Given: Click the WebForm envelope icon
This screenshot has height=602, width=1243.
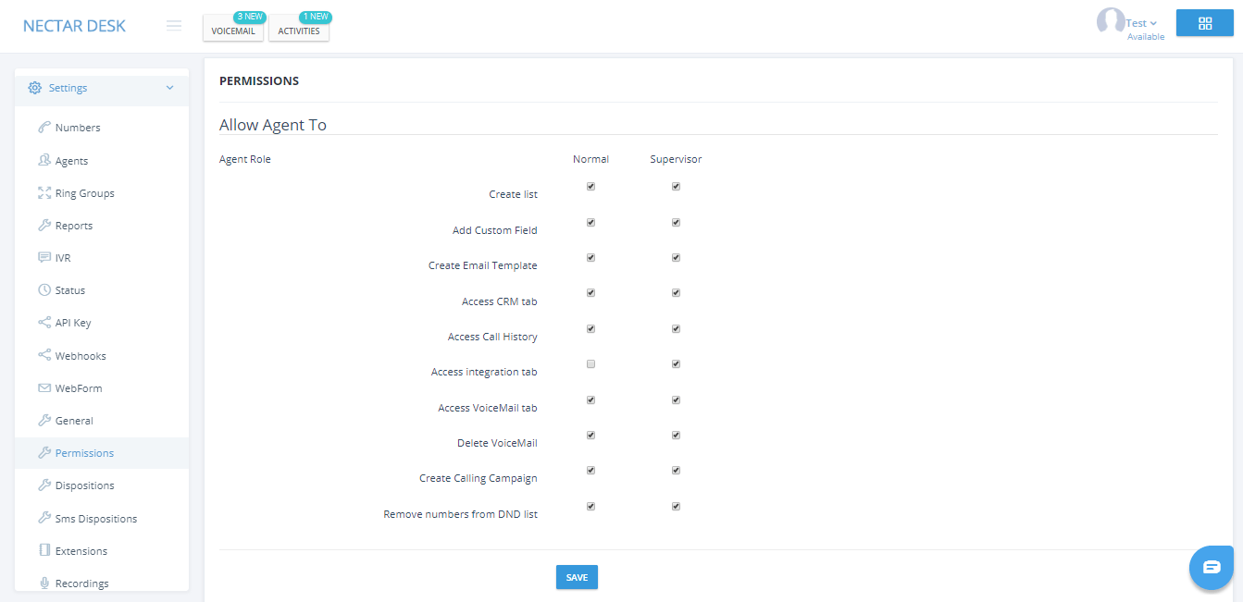Looking at the screenshot, I should (44, 388).
